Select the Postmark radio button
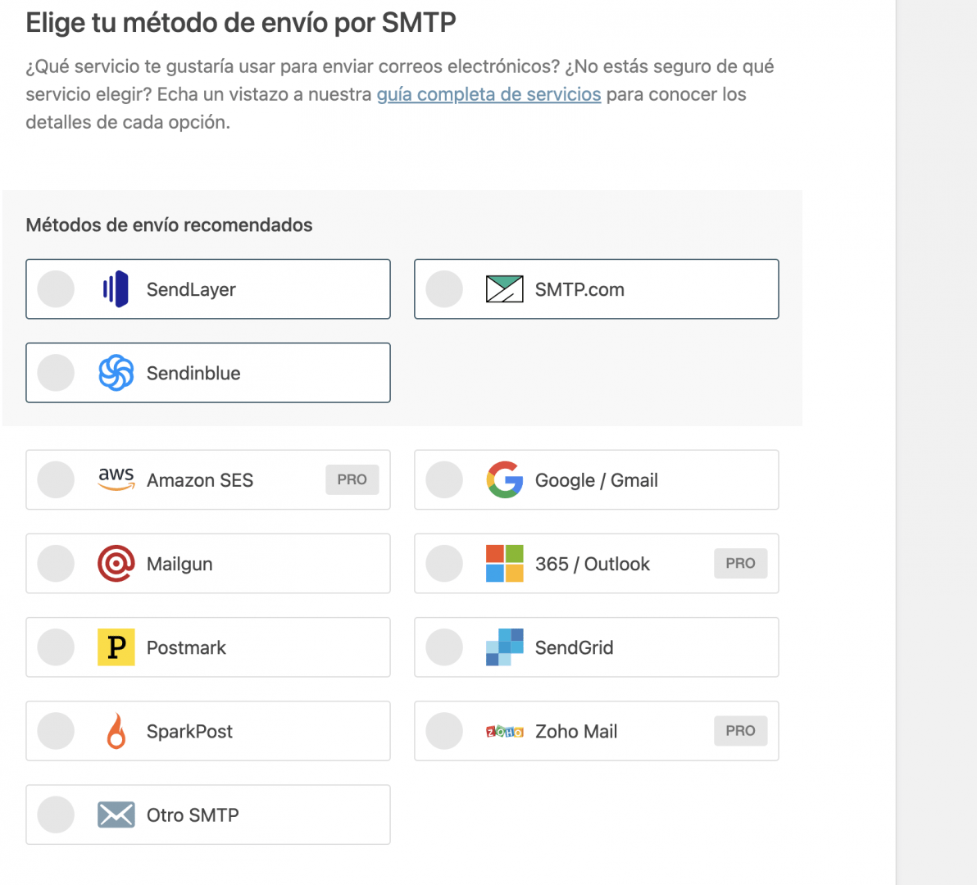The height and width of the screenshot is (885, 977). [56, 647]
